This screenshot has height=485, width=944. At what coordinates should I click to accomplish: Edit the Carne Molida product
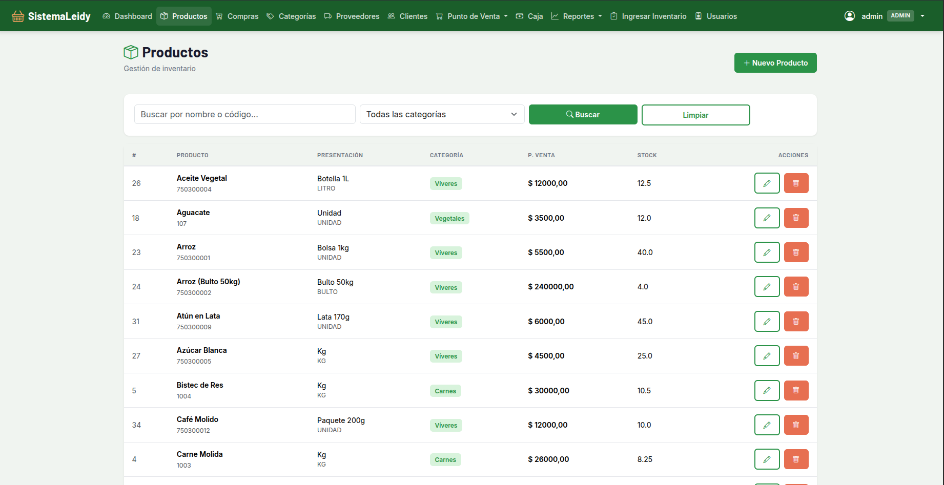(x=767, y=459)
